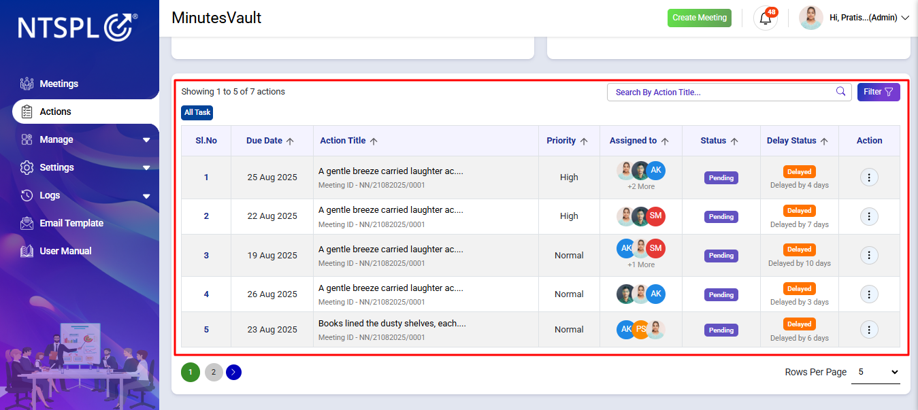Open the three-dot action menu for row 2
This screenshot has height=410, width=918.
tap(869, 216)
